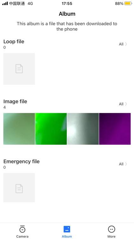Tap the battery icon in status bar
The height and width of the screenshot is (239, 134).
(128, 4)
